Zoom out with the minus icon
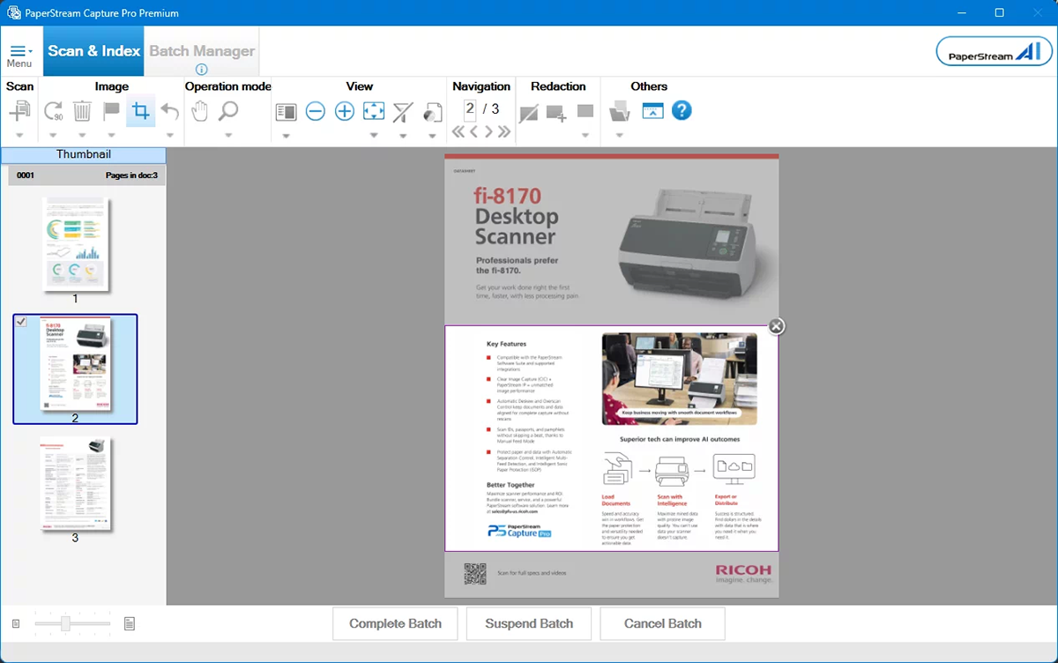1058x663 pixels. pyautogui.click(x=316, y=112)
